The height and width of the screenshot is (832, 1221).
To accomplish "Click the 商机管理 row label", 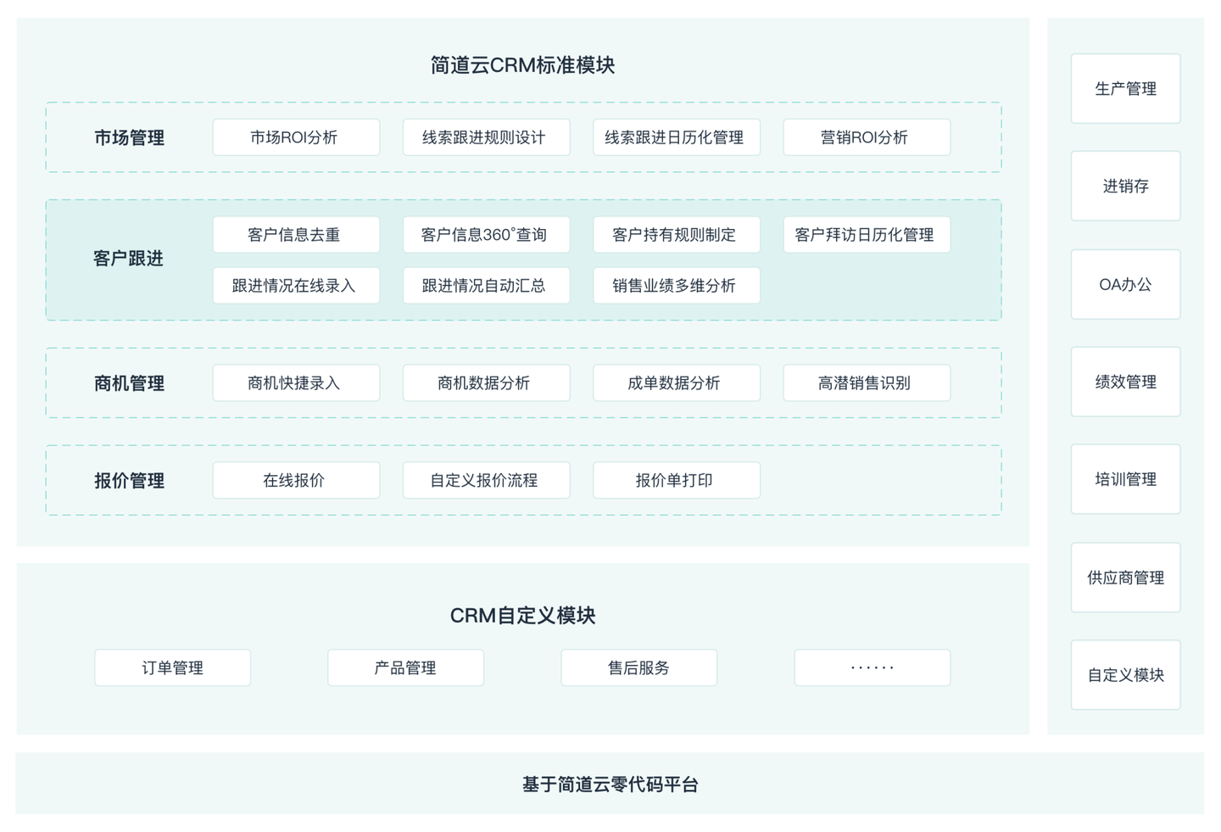I will coord(129,383).
